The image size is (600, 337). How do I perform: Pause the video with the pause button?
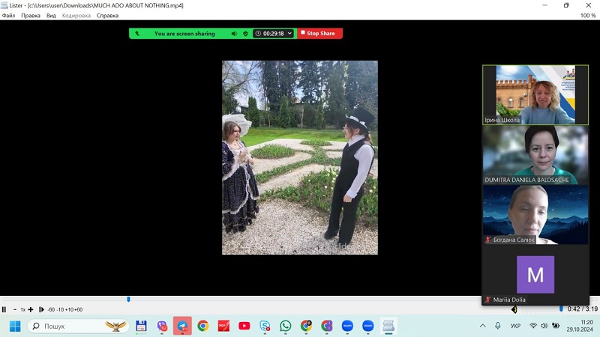tap(4, 309)
